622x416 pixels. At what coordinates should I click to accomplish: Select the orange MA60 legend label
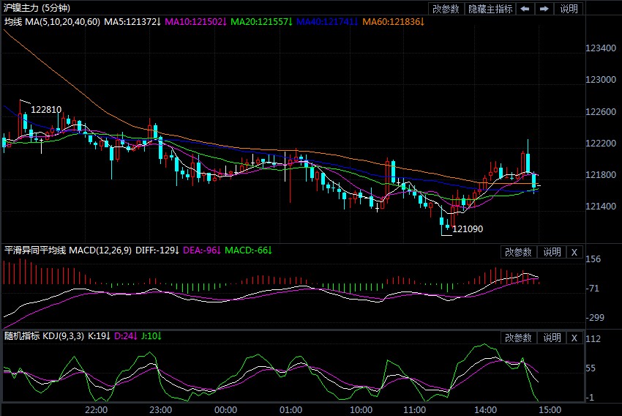point(393,22)
